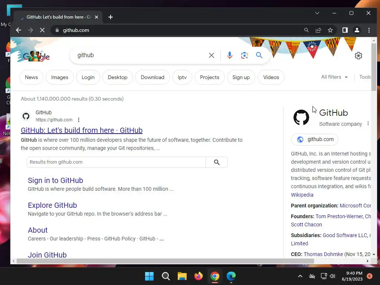The image size is (380, 285).
Task: Open Windows Start menu
Action: (149, 276)
